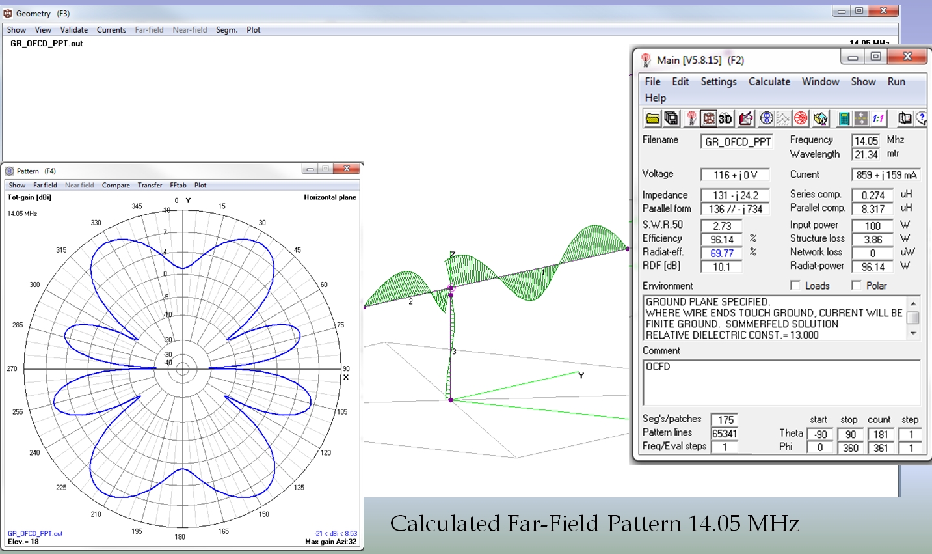Open the Currents menu in Geometry window
Viewport: 932px width, 554px height.
[x=111, y=30]
